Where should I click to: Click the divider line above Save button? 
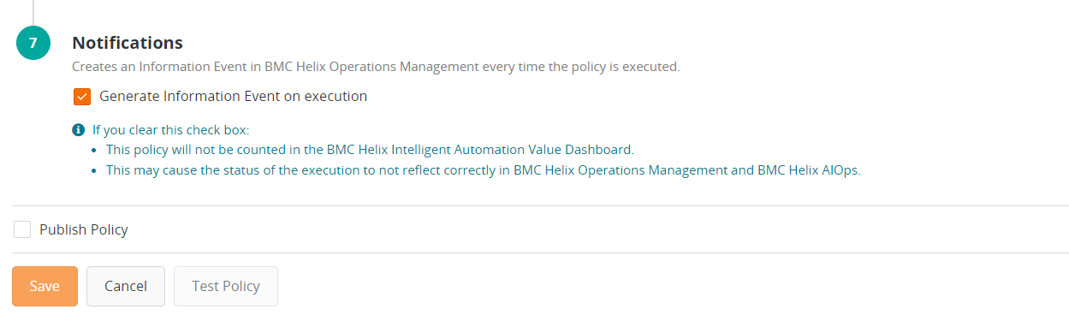pyautogui.click(x=540, y=253)
